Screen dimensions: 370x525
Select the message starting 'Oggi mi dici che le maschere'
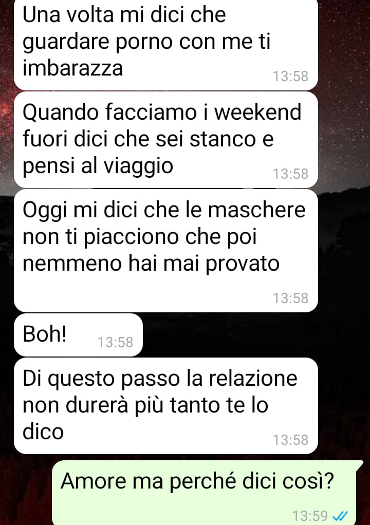tap(166, 251)
